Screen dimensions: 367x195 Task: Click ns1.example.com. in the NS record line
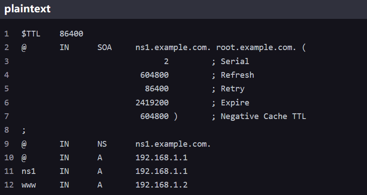pos(173,144)
